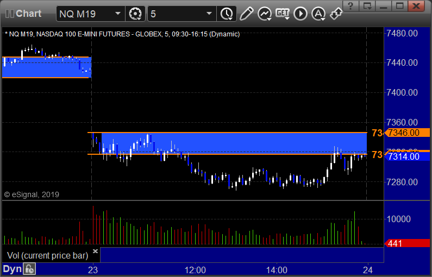Click the Chart title grip handle
The image size is (432, 277).
(10, 14)
